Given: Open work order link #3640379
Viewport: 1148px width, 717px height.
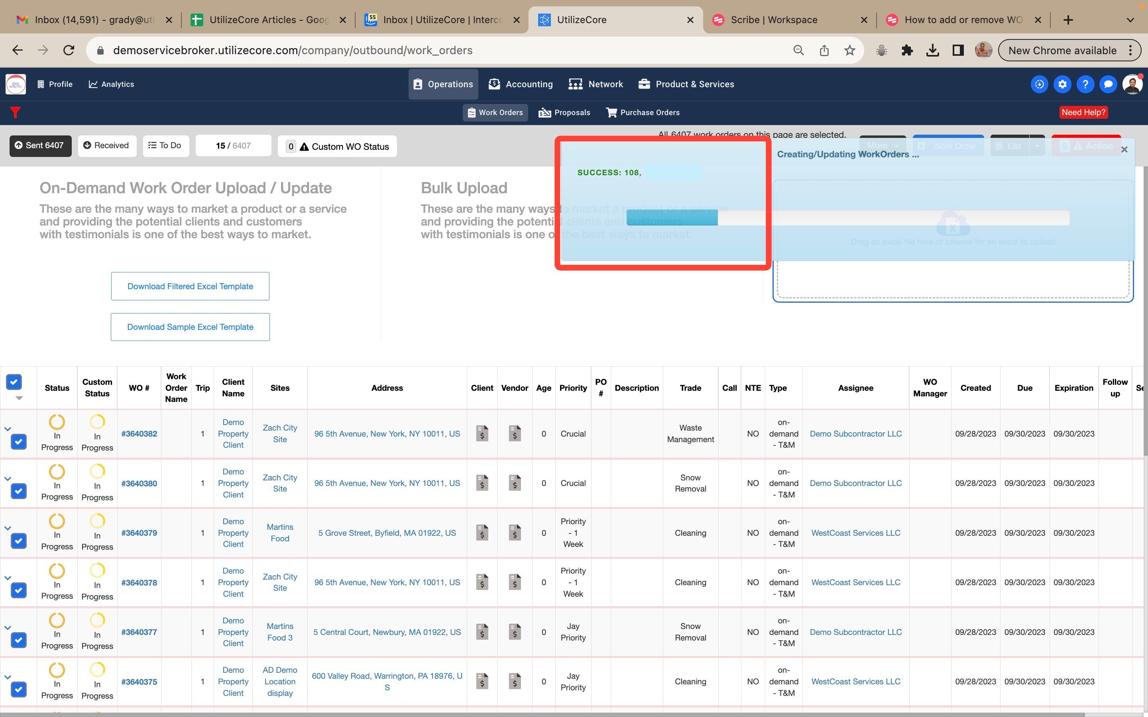Looking at the screenshot, I should click(139, 533).
